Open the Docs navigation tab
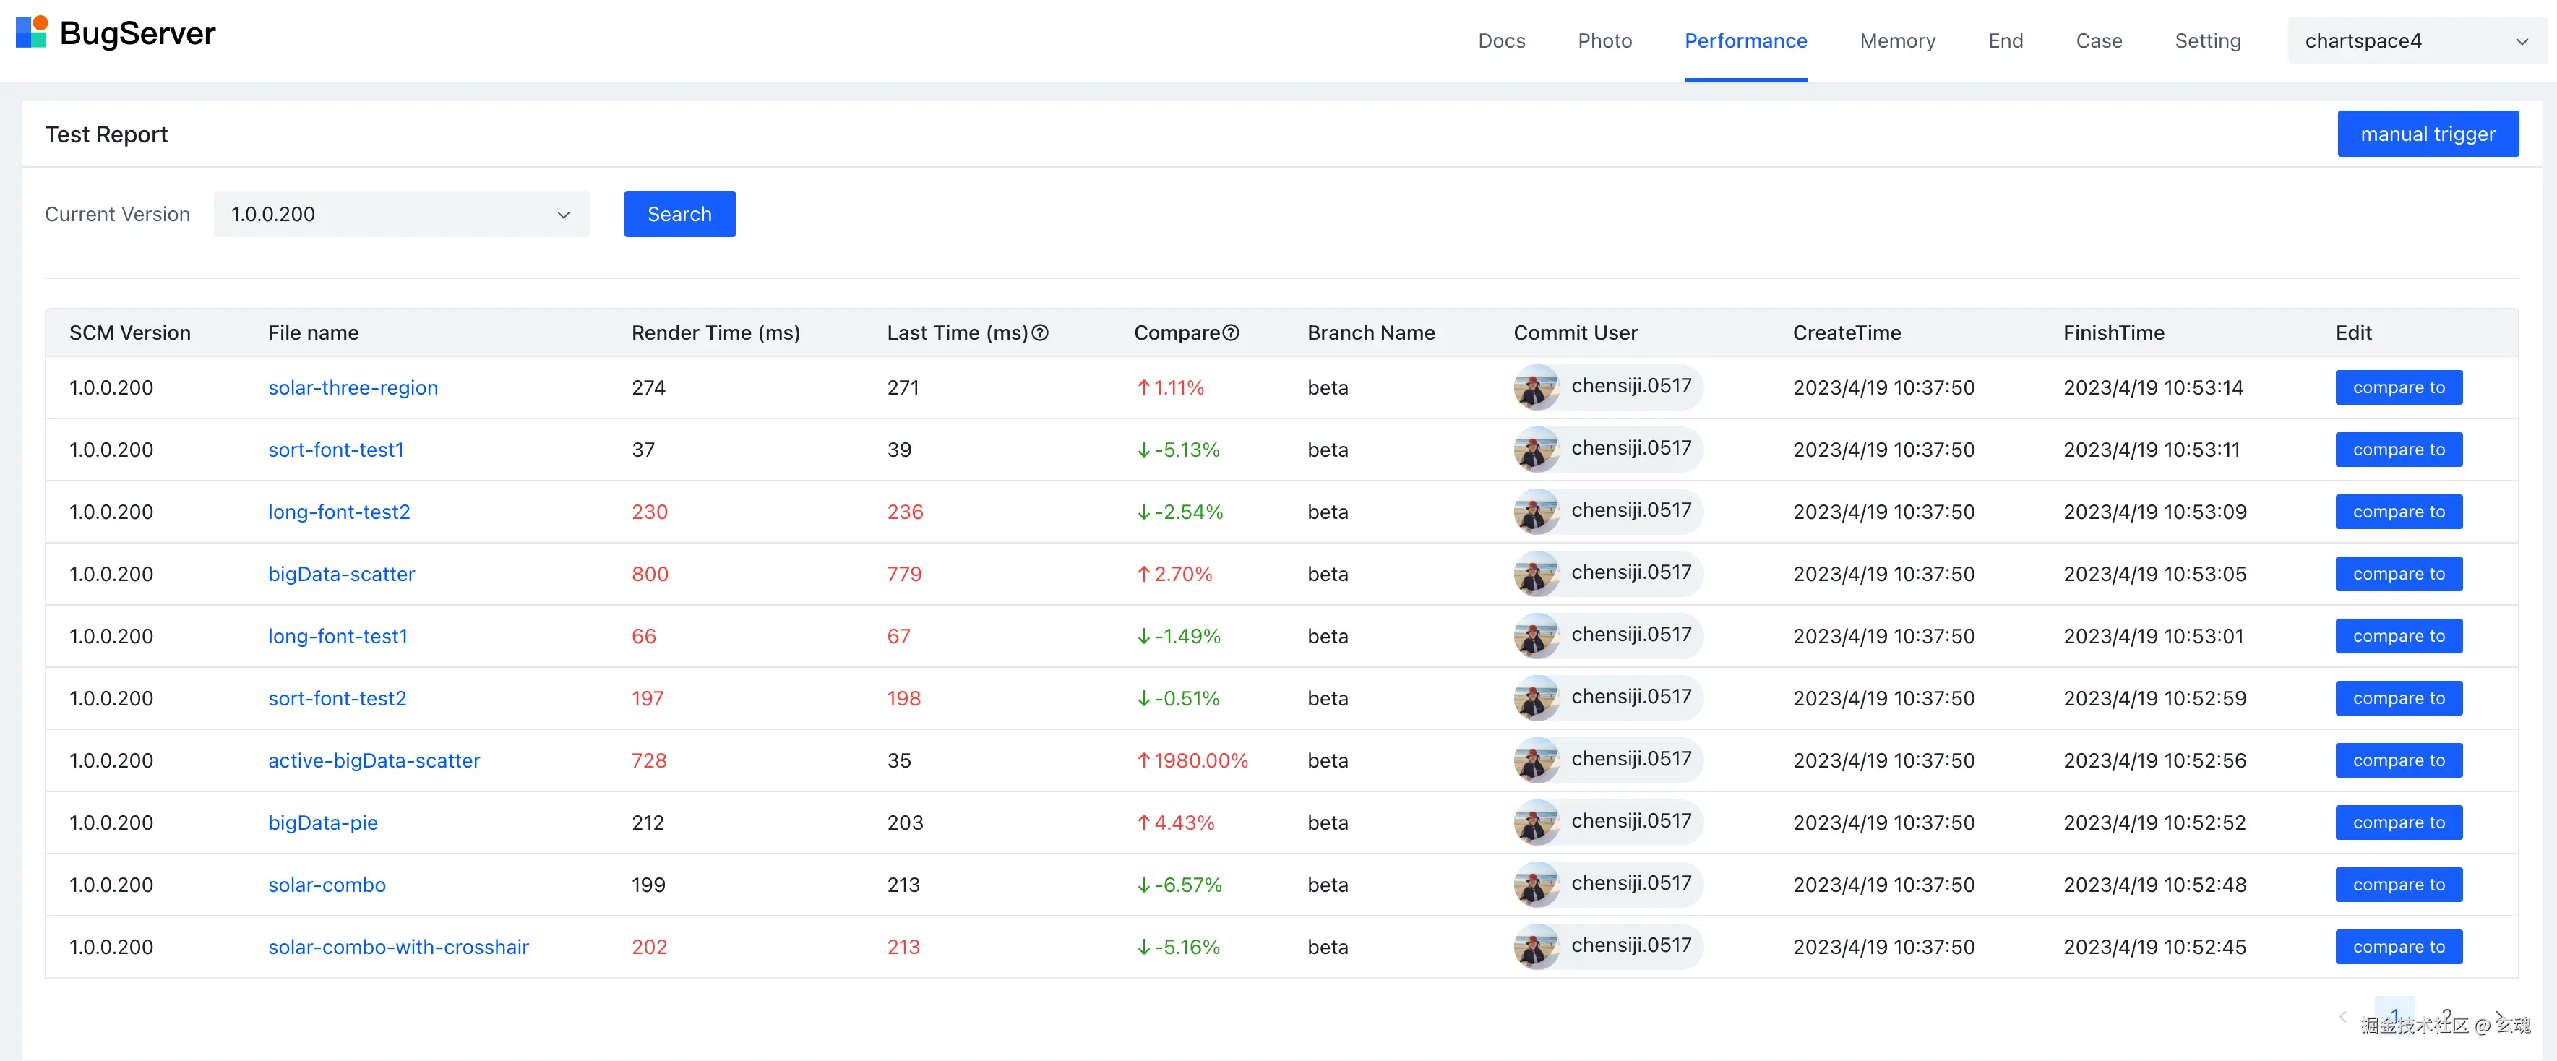 (x=1501, y=40)
